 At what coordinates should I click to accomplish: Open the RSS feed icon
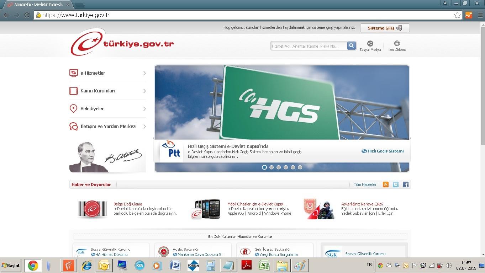385,184
